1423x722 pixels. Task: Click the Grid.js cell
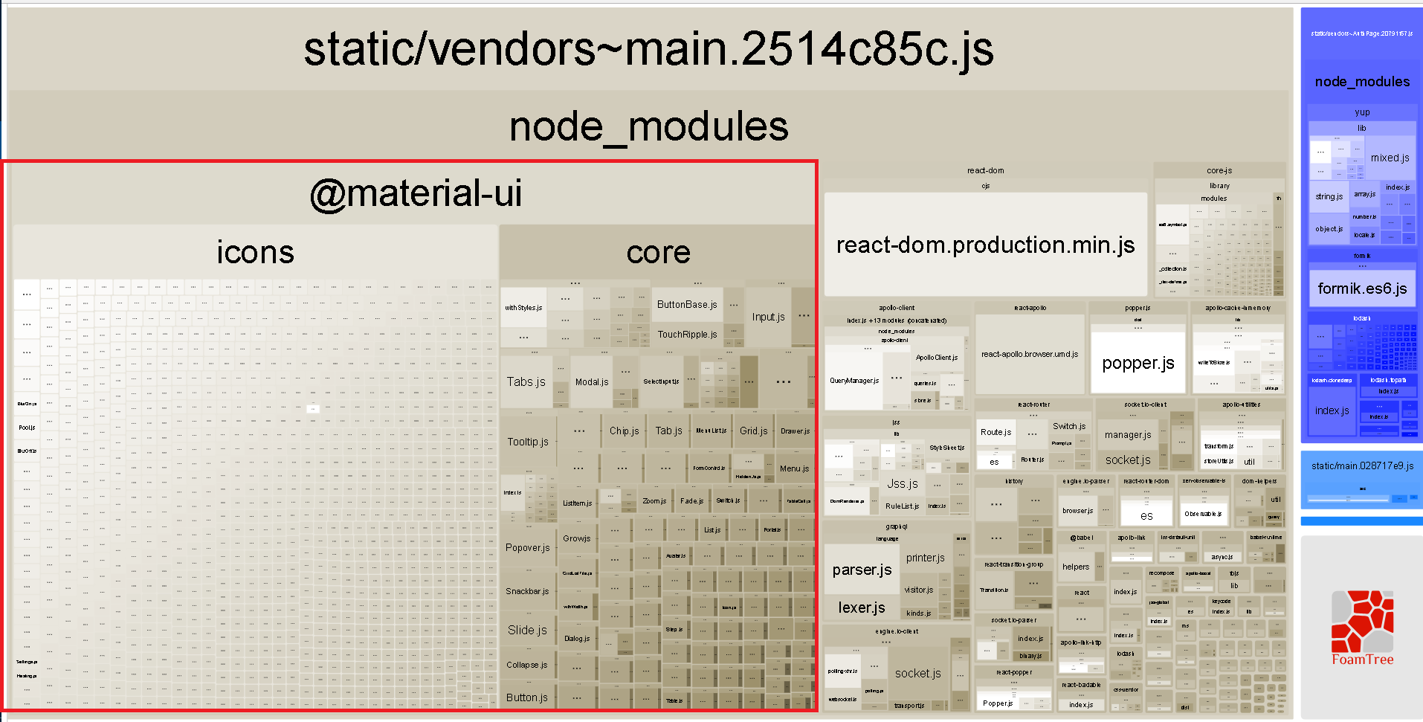[753, 431]
